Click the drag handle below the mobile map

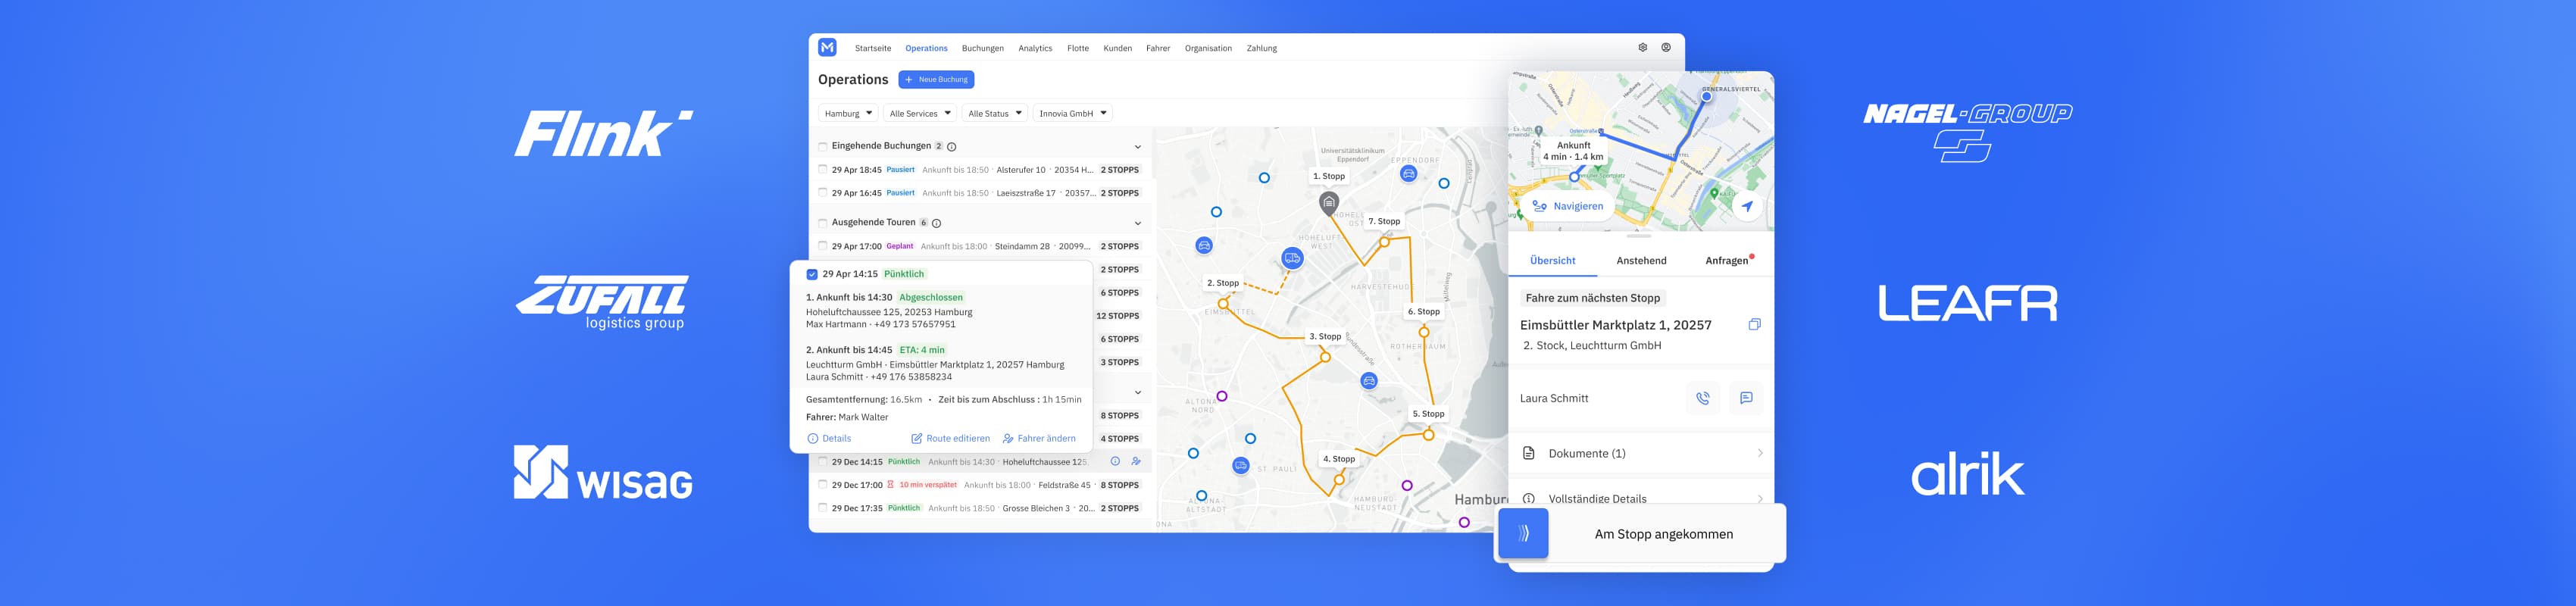click(1639, 236)
